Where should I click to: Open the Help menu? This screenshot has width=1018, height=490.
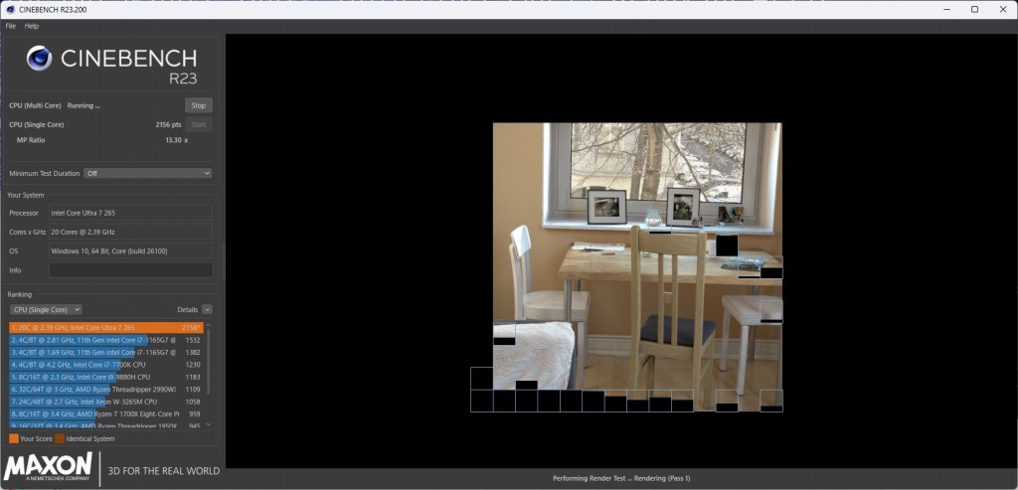point(32,26)
